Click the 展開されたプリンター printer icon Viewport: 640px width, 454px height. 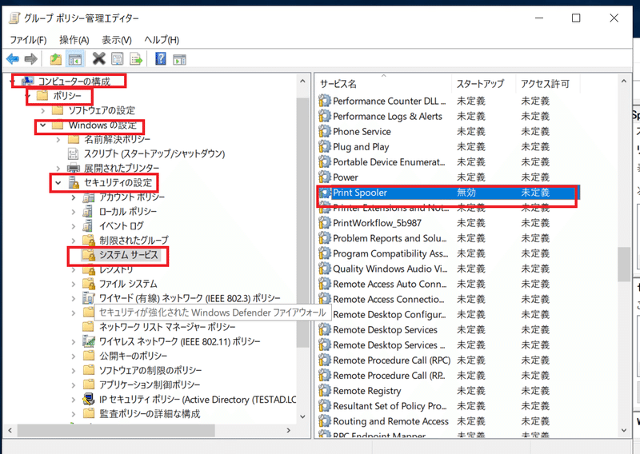pyautogui.click(x=73, y=168)
